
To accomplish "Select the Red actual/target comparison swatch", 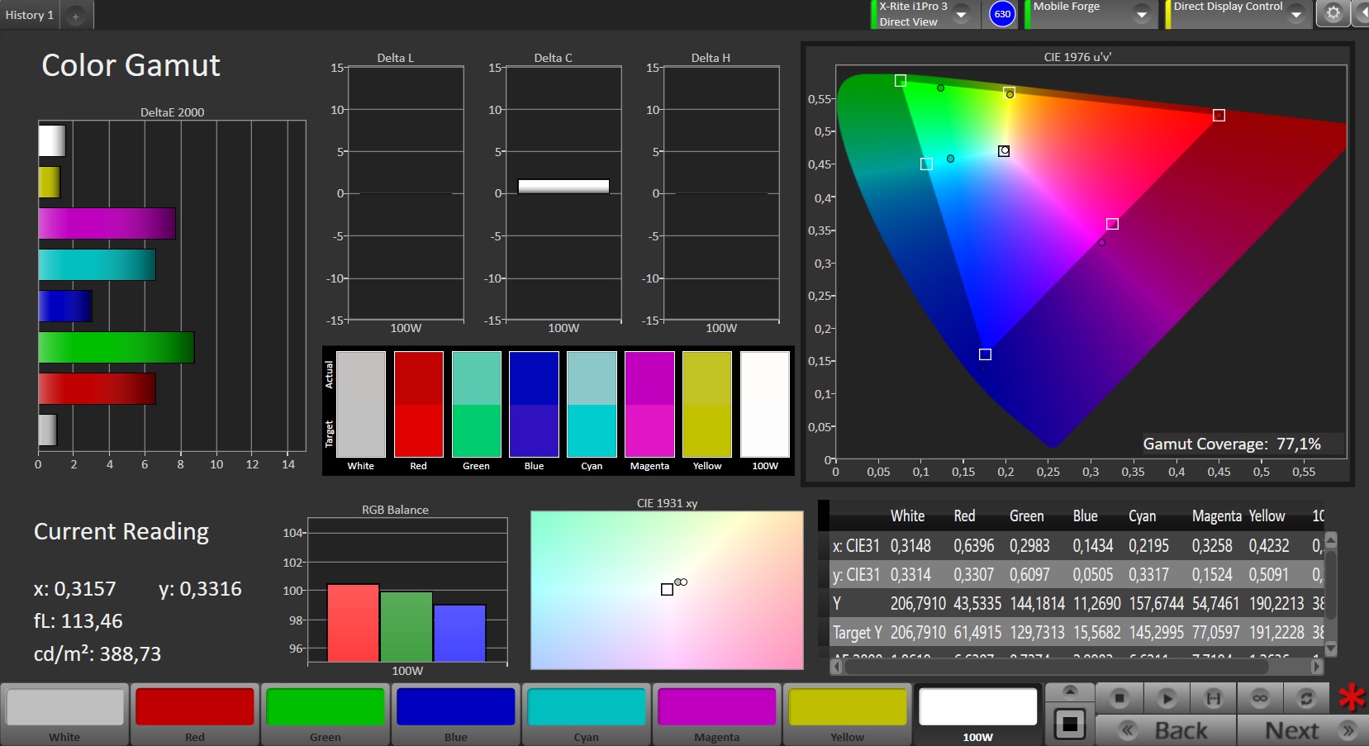I will click(419, 404).
